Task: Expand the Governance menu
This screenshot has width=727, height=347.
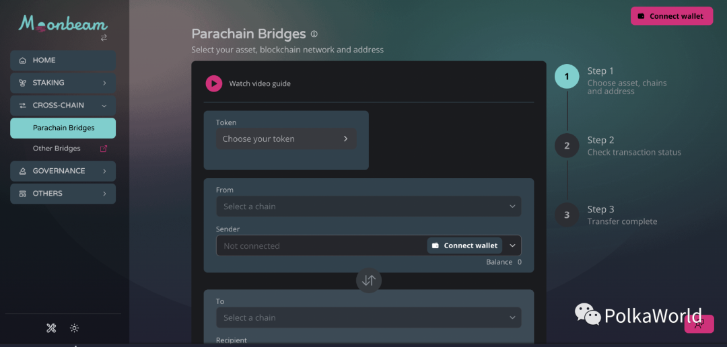Action: point(63,171)
